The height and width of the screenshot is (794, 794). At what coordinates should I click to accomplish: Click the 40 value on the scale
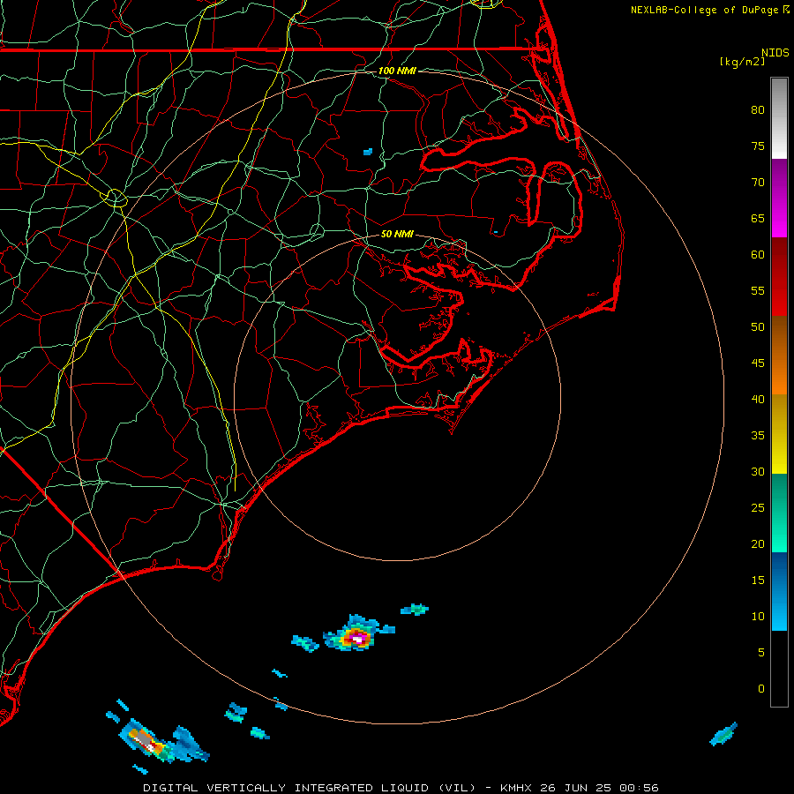coord(758,399)
